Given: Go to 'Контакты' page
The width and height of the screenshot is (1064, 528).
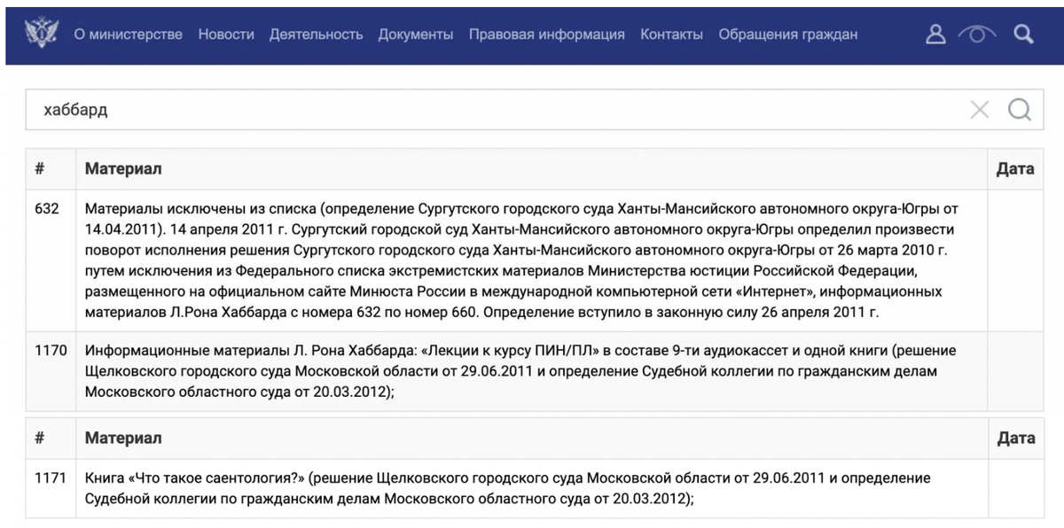Looking at the screenshot, I should pos(672,35).
